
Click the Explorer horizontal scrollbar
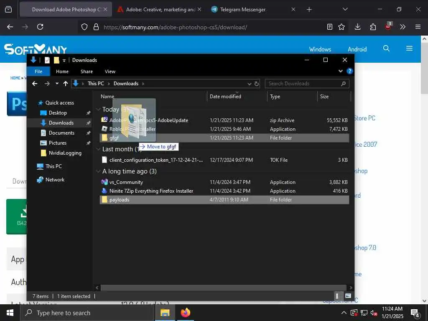click(x=224, y=288)
